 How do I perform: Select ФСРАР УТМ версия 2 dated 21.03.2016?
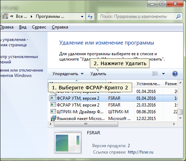tap(113, 105)
